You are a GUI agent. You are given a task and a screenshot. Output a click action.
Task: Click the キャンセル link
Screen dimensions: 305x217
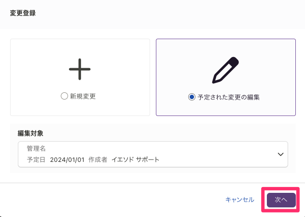pyautogui.click(x=240, y=200)
